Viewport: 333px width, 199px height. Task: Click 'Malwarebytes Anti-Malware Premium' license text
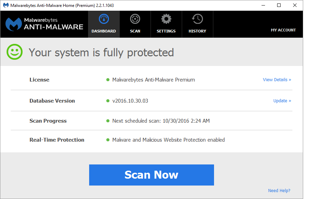[154, 80]
